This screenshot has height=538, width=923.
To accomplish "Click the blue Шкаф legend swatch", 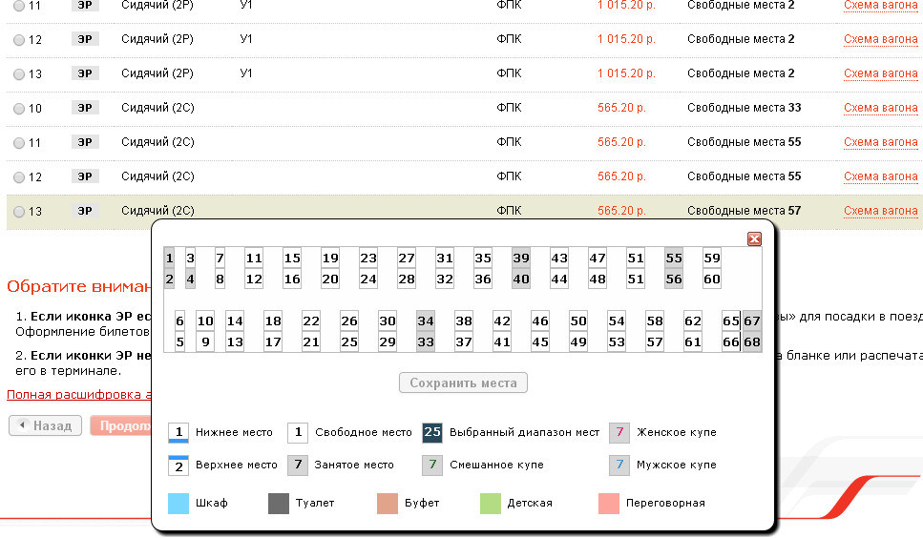I will (178, 503).
